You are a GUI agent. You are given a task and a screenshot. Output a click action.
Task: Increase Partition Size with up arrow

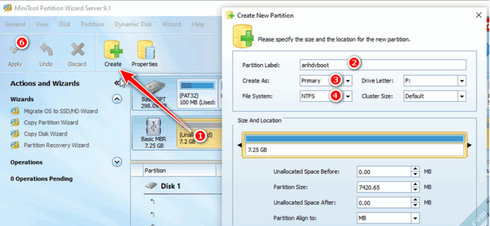tap(416, 185)
